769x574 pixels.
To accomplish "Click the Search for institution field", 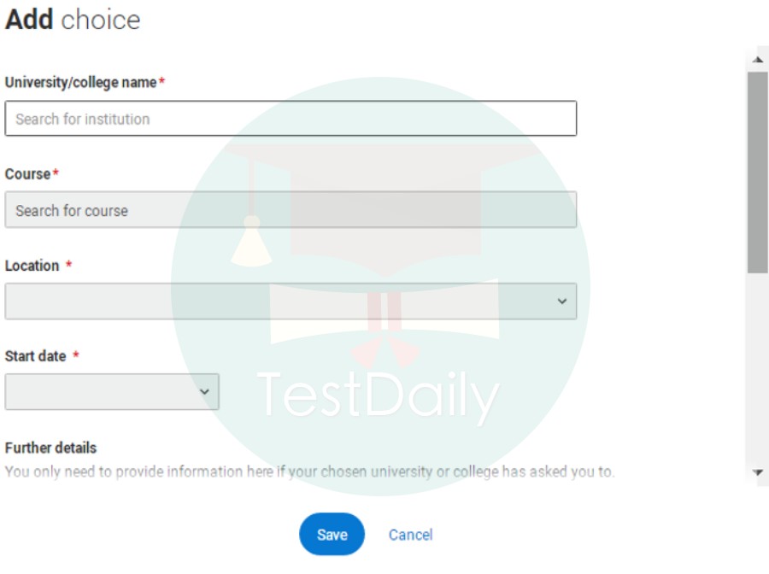I will (291, 119).
